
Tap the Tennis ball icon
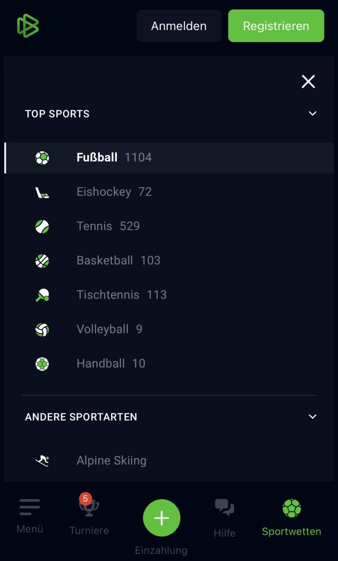[x=42, y=226]
